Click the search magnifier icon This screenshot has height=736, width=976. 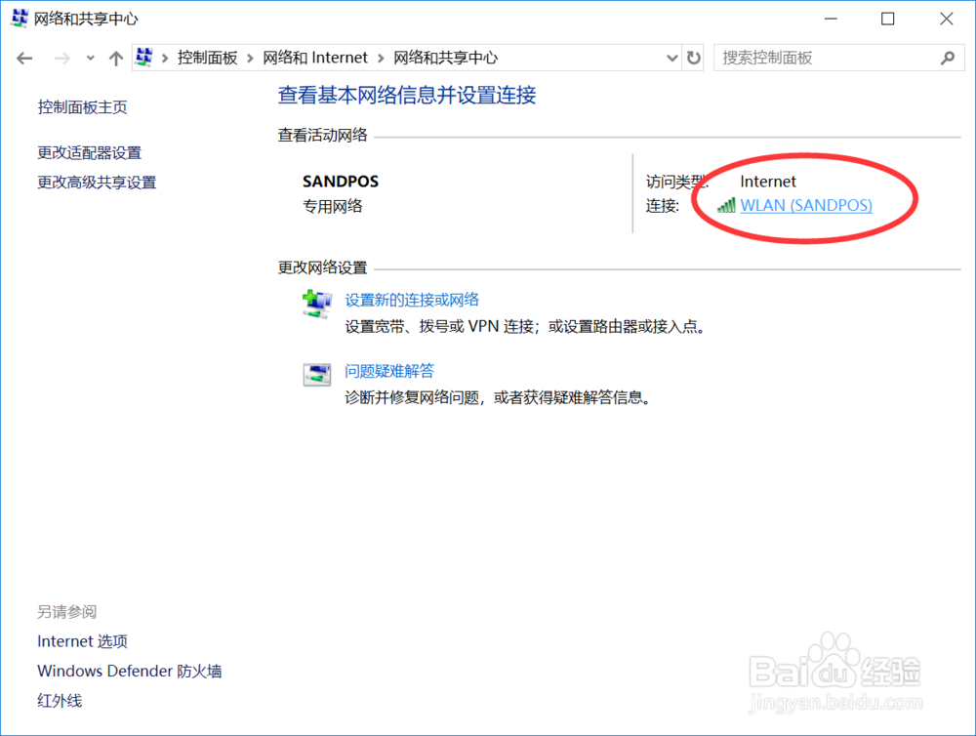tap(947, 58)
